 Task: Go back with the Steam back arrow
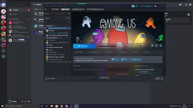pyautogui.click(x=46, y=9)
